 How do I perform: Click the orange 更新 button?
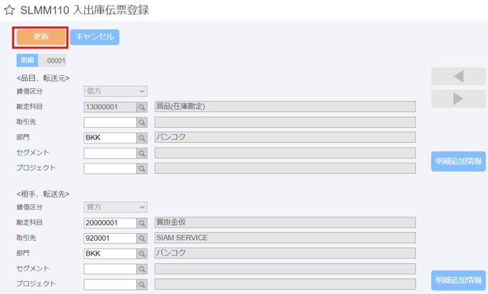41,37
